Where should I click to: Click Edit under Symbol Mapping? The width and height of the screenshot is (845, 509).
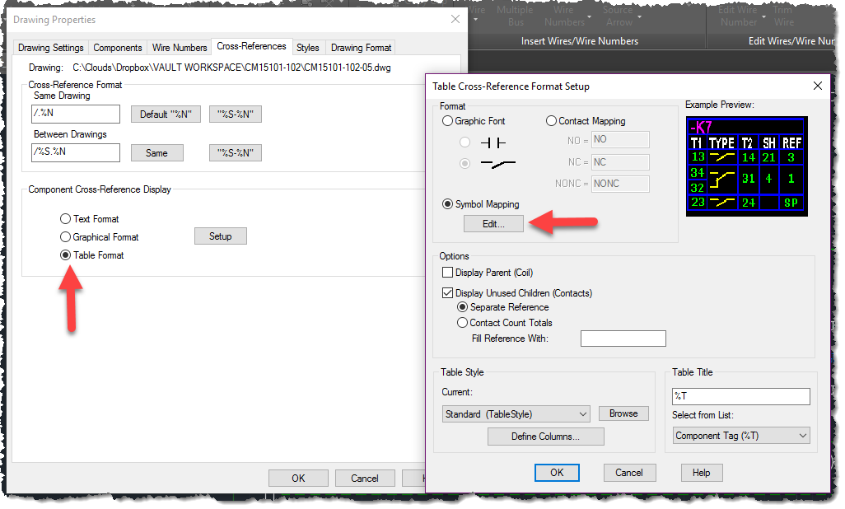pos(493,223)
